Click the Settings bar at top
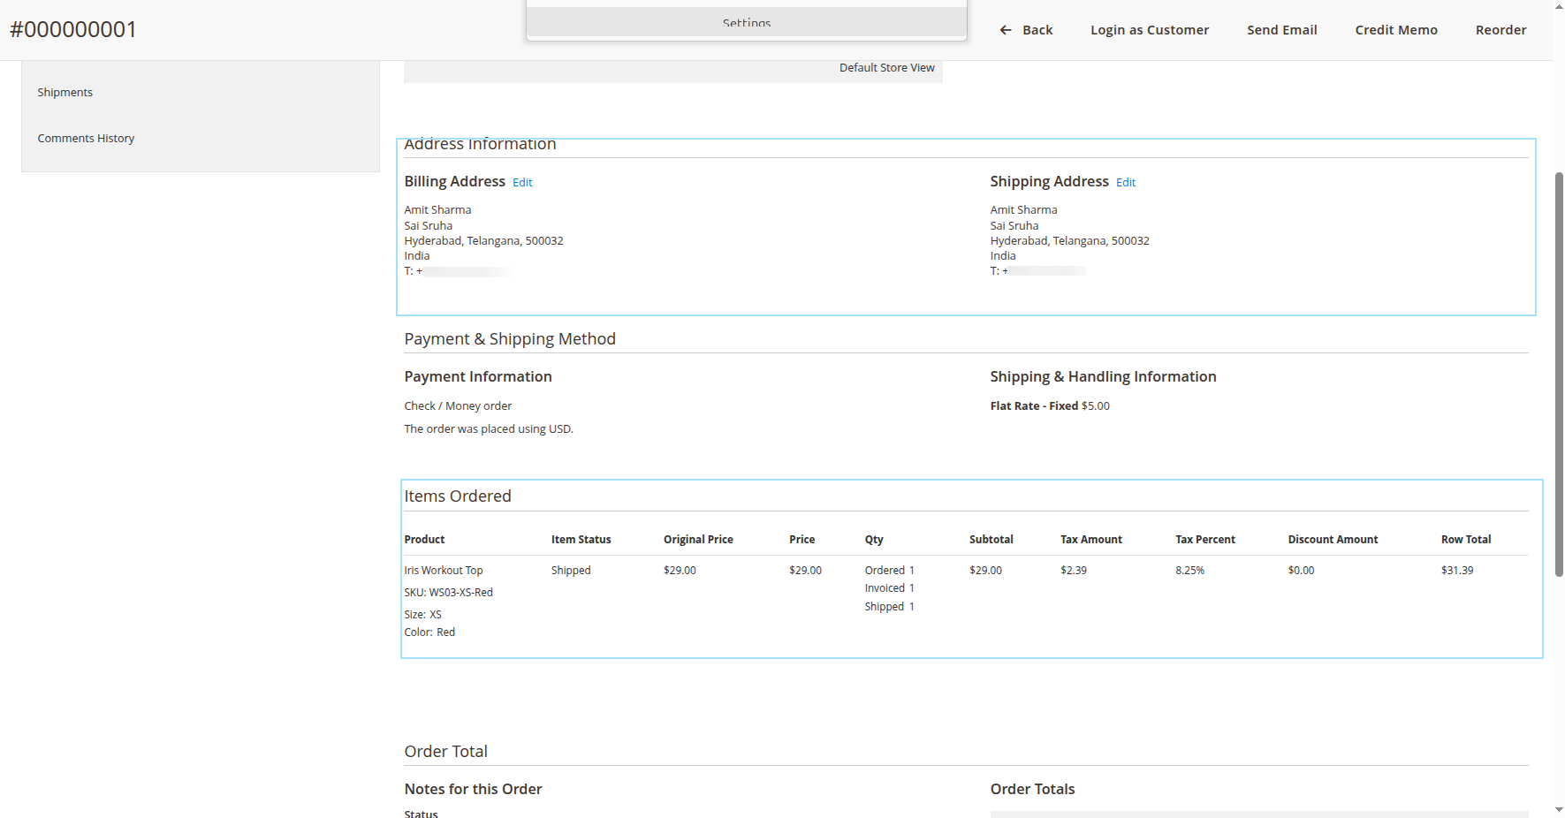Screen dimensions: 1565x818 tap(747, 22)
